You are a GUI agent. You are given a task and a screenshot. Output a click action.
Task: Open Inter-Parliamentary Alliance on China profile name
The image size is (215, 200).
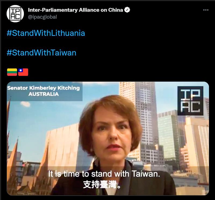click(76, 10)
